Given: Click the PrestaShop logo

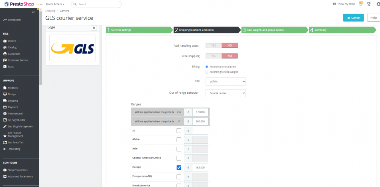Looking at the screenshot, I should (20, 4).
